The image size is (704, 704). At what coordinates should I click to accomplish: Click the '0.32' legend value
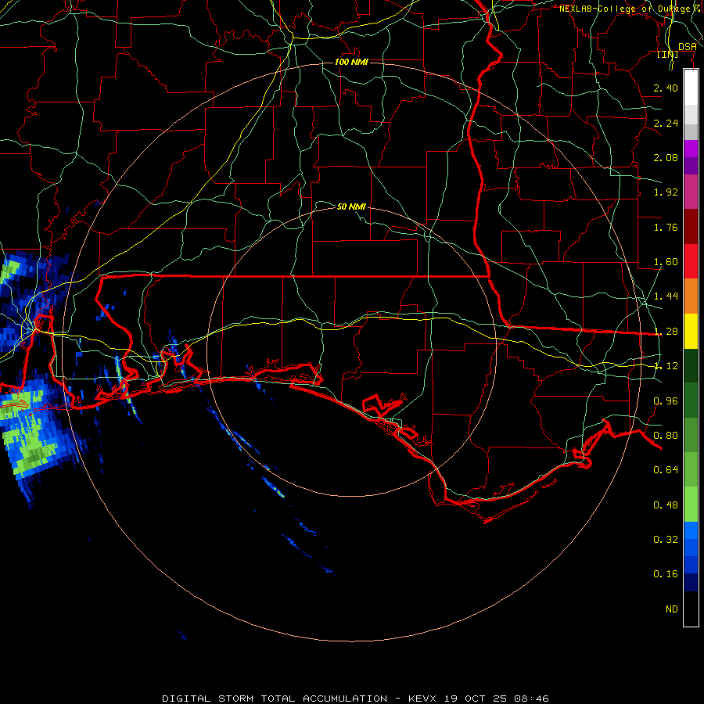[666, 540]
